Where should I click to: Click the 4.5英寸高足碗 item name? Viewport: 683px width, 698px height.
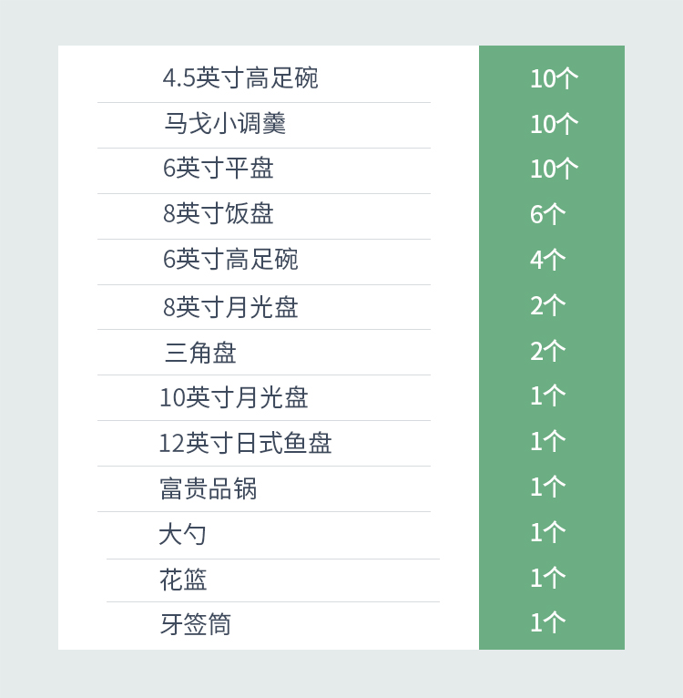point(240,78)
